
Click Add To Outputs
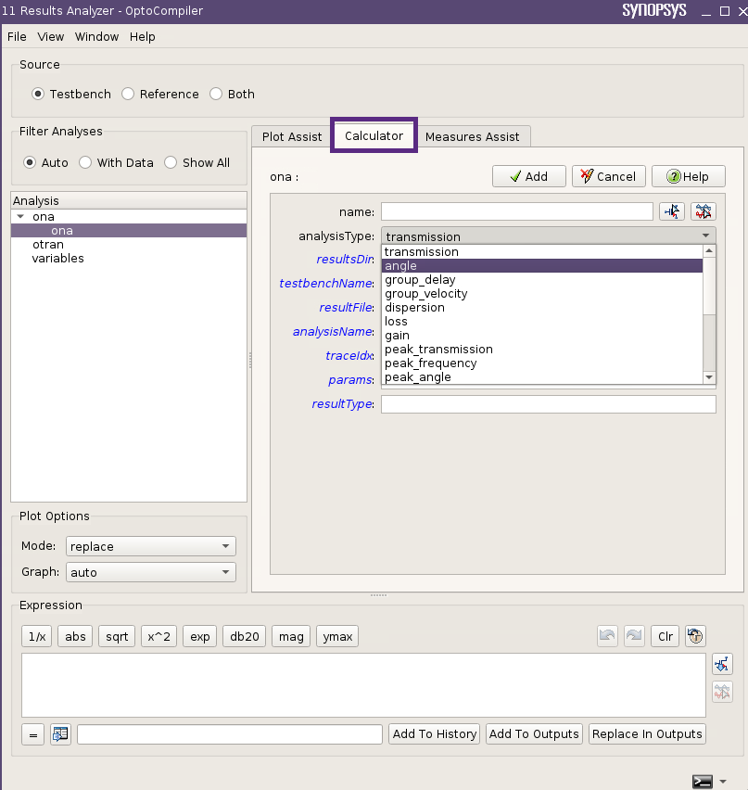pyautogui.click(x=534, y=734)
